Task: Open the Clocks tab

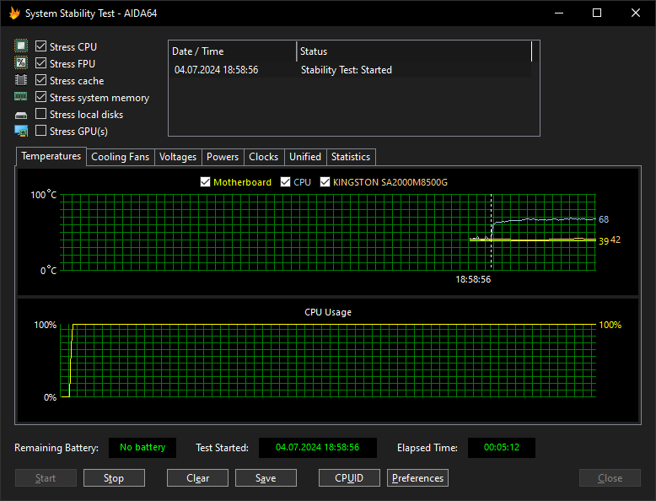Action: click(264, 157)
